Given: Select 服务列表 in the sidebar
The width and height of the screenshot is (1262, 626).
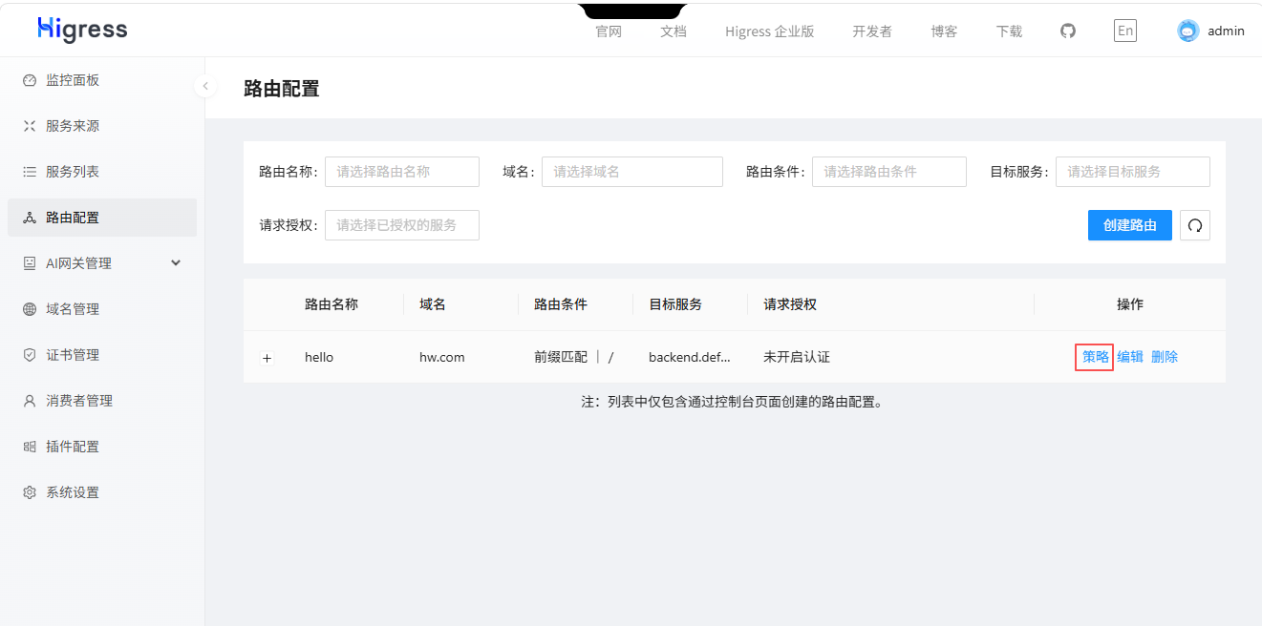Looking at the screenshot, I should [102, 172].
